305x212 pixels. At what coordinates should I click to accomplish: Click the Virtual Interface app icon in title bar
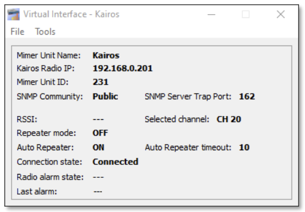(14, 14)
